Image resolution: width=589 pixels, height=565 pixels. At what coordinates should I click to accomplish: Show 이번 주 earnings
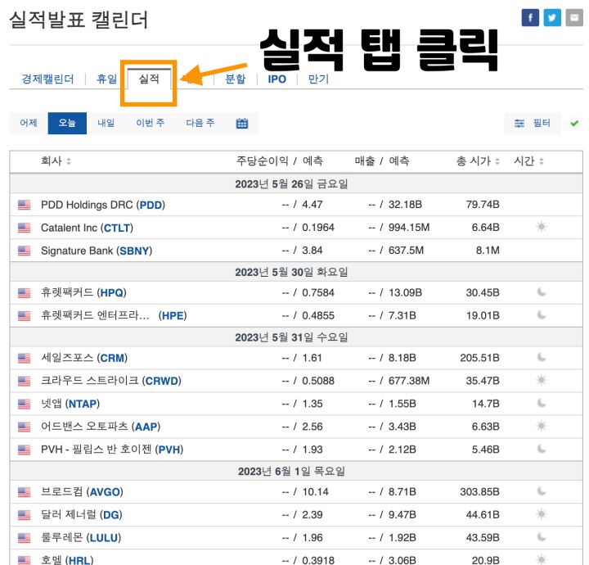[151, 123]
